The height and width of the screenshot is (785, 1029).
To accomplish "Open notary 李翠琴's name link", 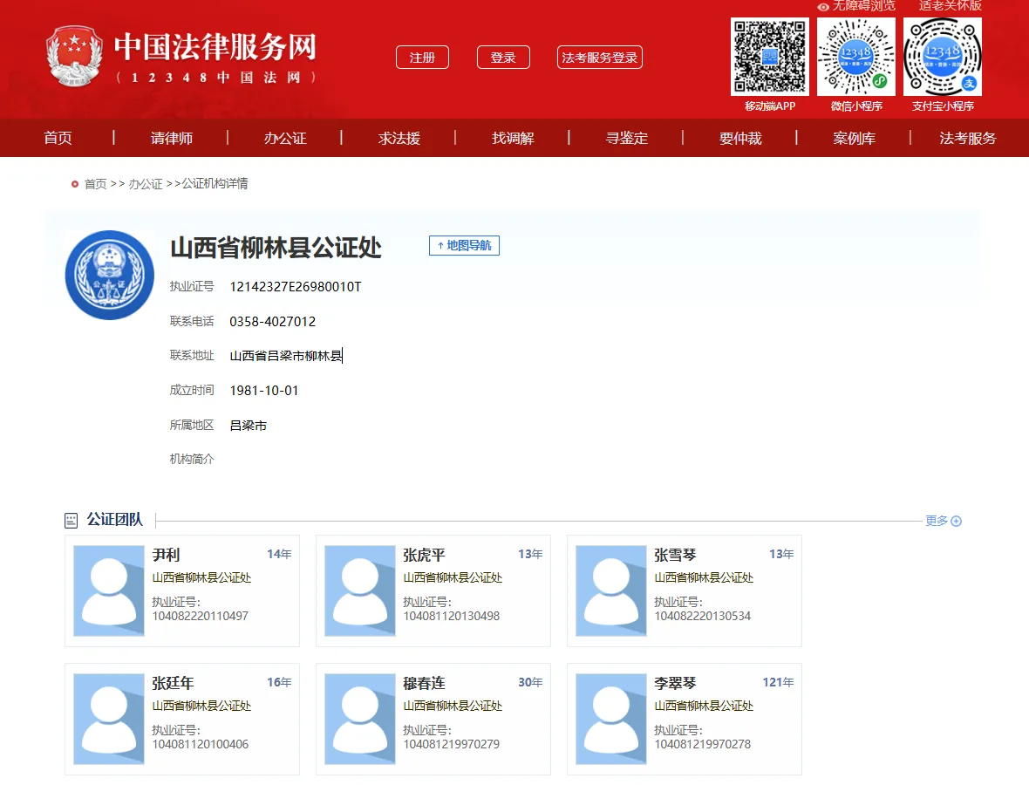I will [675, 683].
